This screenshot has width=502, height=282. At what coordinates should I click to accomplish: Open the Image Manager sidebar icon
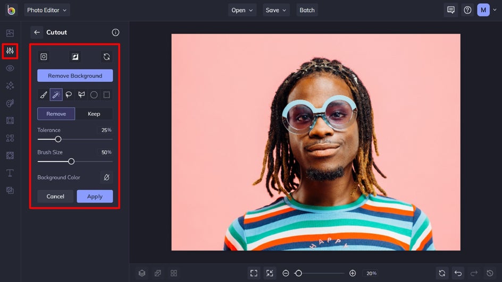click(x=10, y=33)
